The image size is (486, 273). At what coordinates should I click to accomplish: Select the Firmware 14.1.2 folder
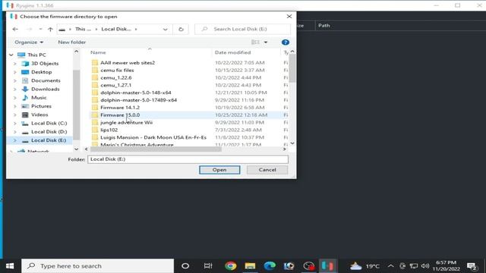[x=120, y=108]
